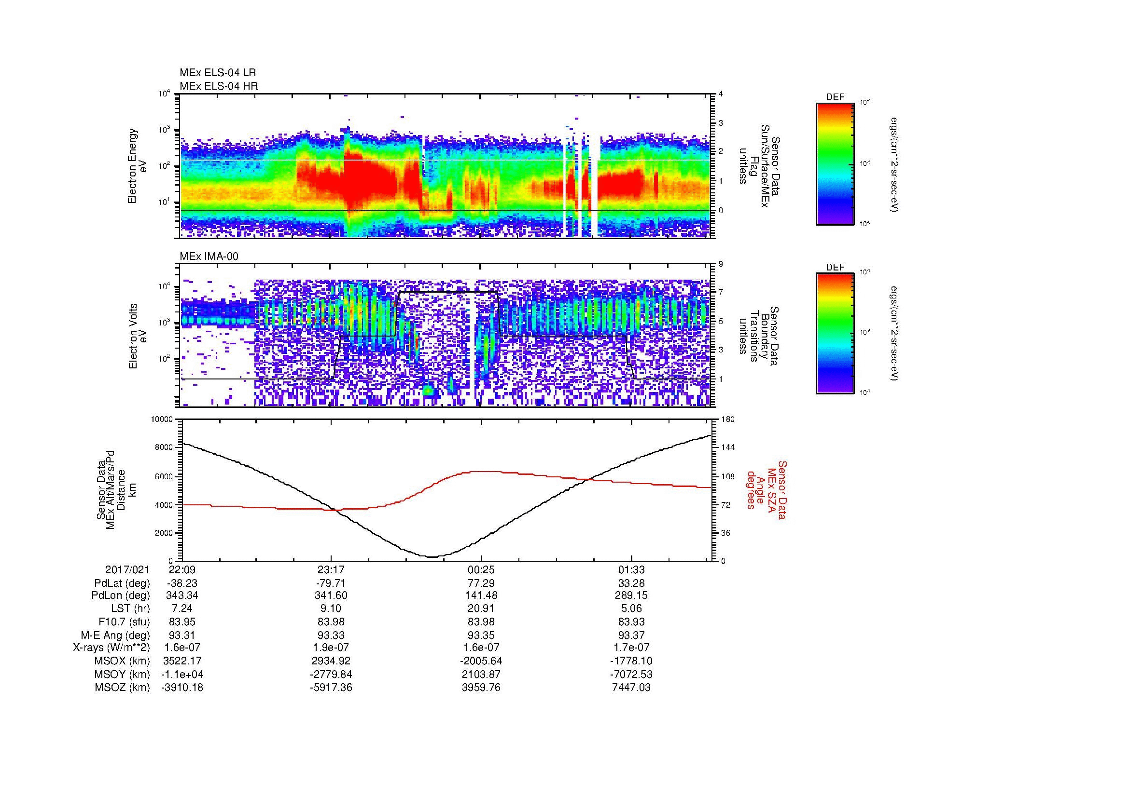The height and width of the screenshot is (797, 1129).
Task: Click the 'PdLon (deg)' row label
Action: click(121, 595)
